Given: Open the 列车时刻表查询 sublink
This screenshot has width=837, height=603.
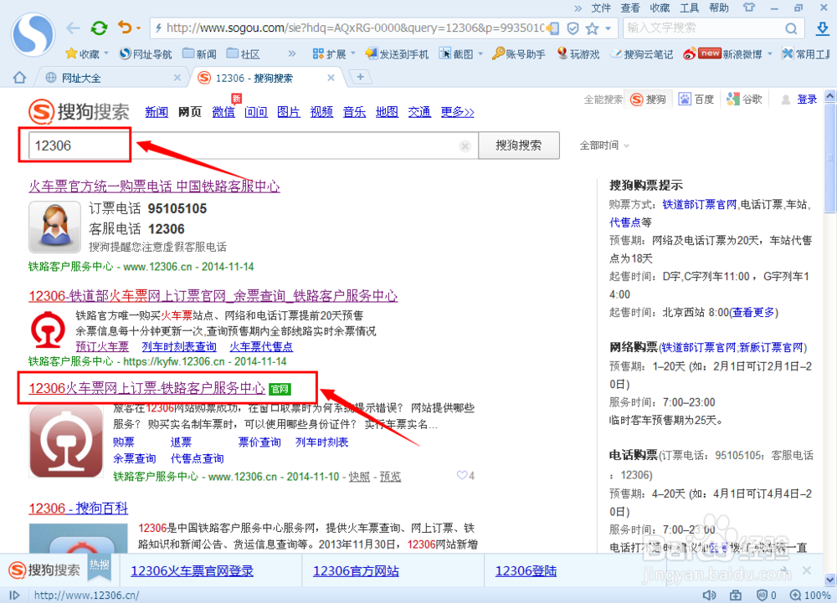Looking at the screenshot, I should (179, 346).
